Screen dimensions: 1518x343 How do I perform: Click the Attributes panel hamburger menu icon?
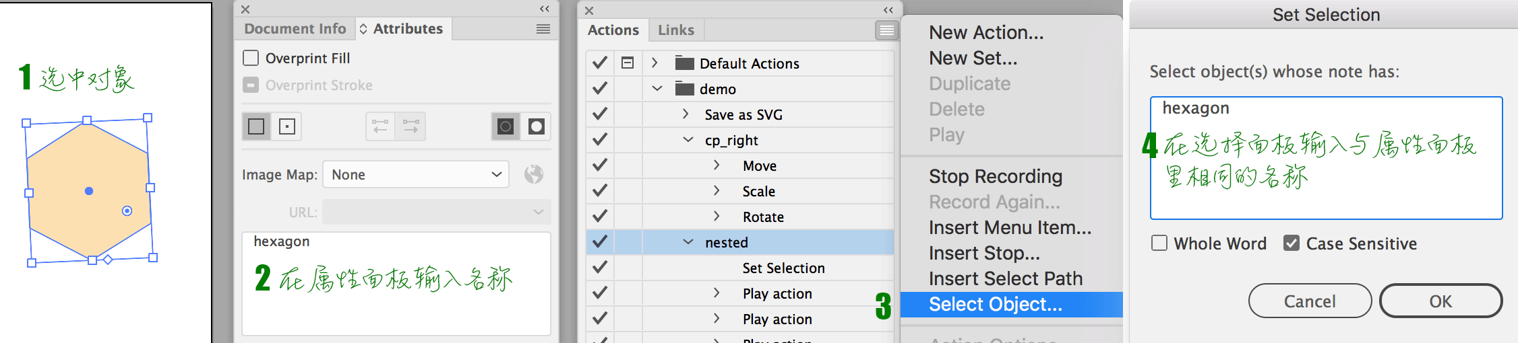pyautogui.click(x=543, y=29)
